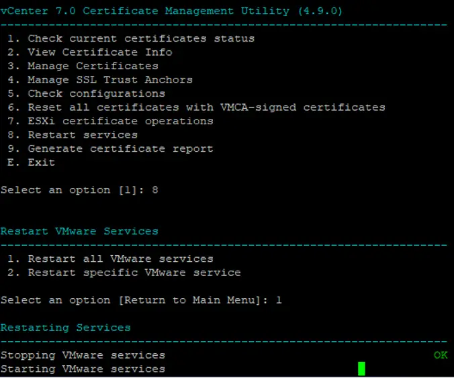Click the green OK status indicator
454x378 pixels.
coord(441,355)
